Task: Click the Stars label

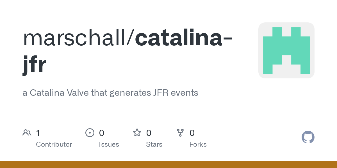Action: point(154,144)
